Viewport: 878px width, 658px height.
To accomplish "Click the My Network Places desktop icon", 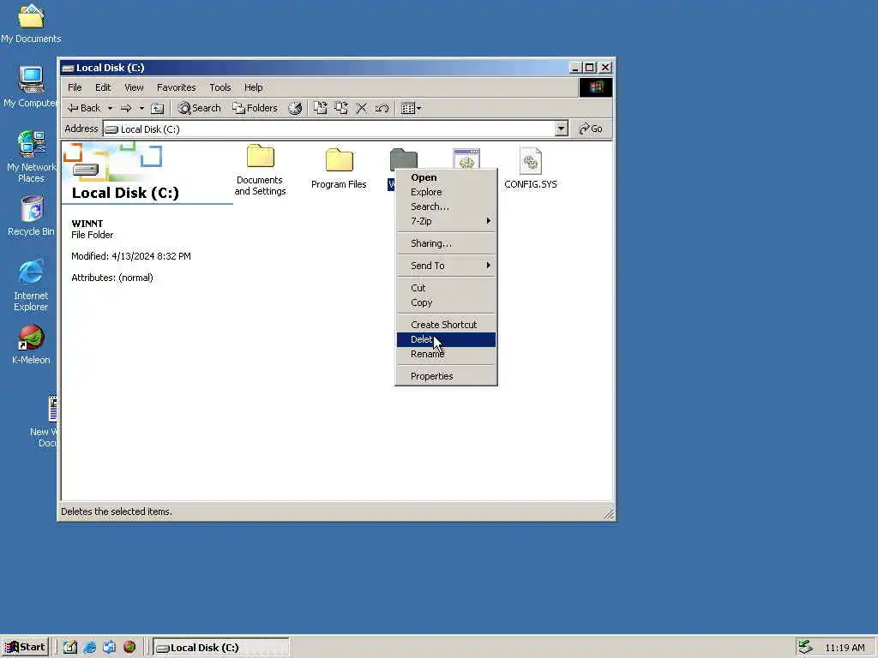I will tap(31, 156).
